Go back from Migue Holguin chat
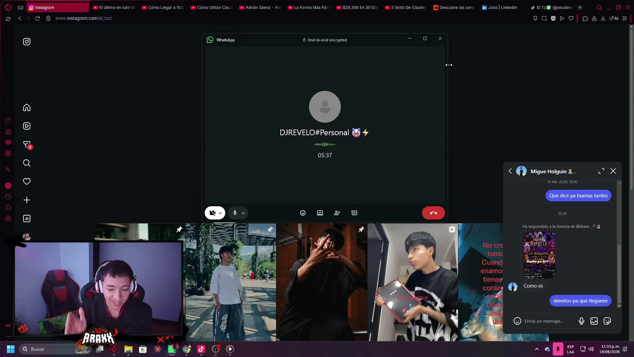The image size is (634, 357). click(x=510, y=171)
